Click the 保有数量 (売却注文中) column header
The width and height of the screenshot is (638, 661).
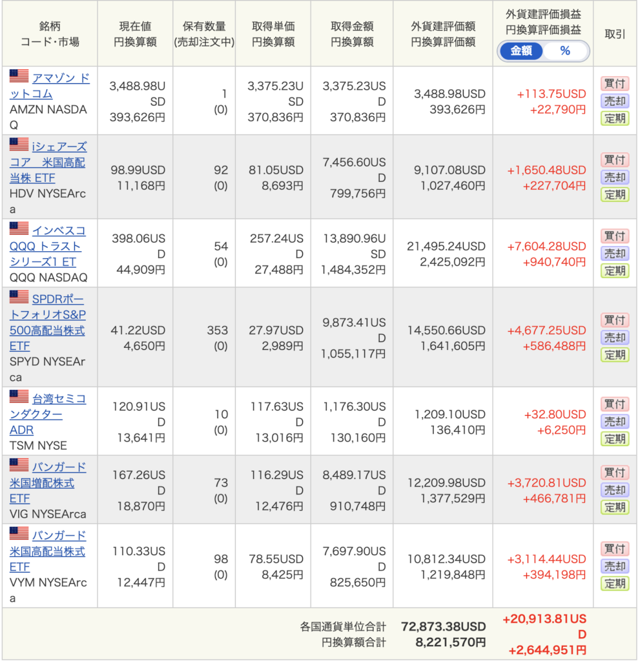click(204, 34)
